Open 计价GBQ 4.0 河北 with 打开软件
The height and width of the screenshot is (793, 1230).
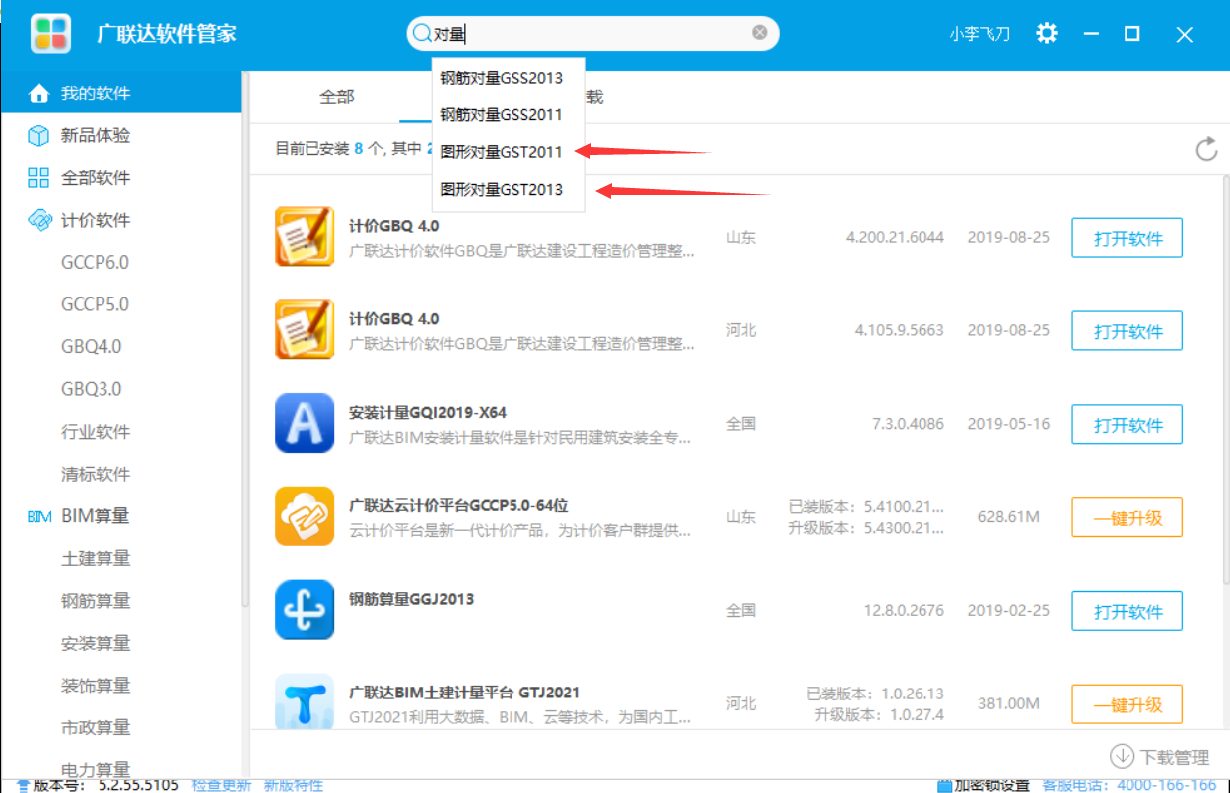coord(1127,331)
